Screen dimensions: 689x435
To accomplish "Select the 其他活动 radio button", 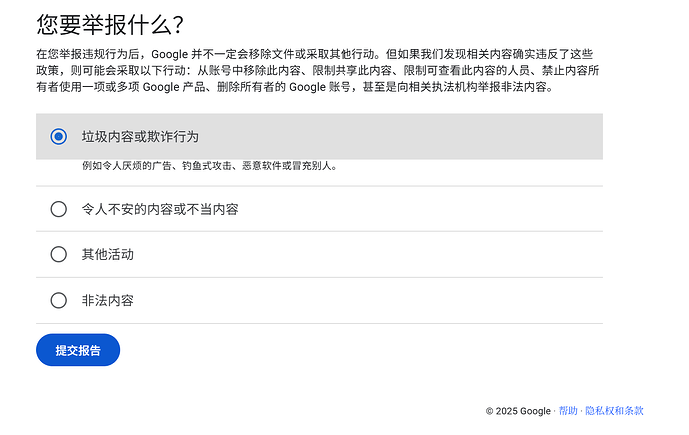I will point(59,254).
